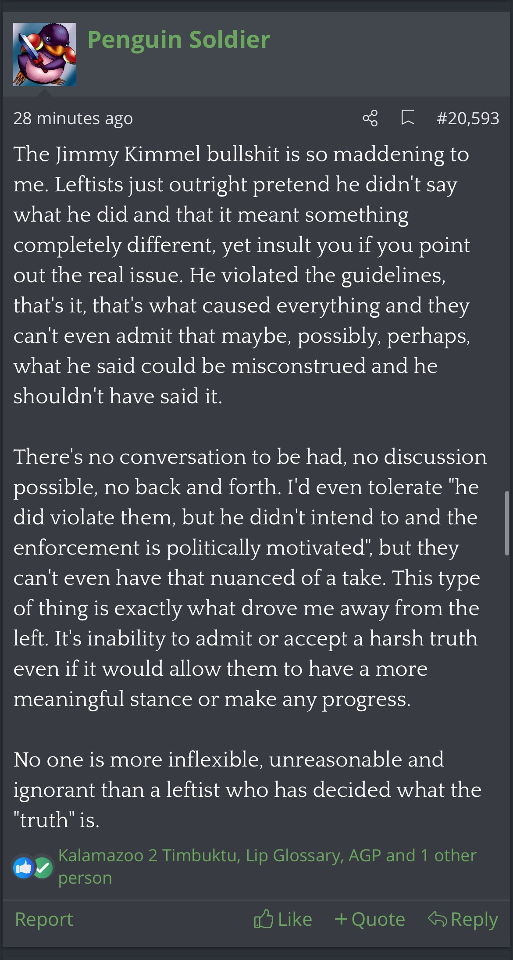Click the share icon in post header
Screen dimensions: 513x960
370,118
